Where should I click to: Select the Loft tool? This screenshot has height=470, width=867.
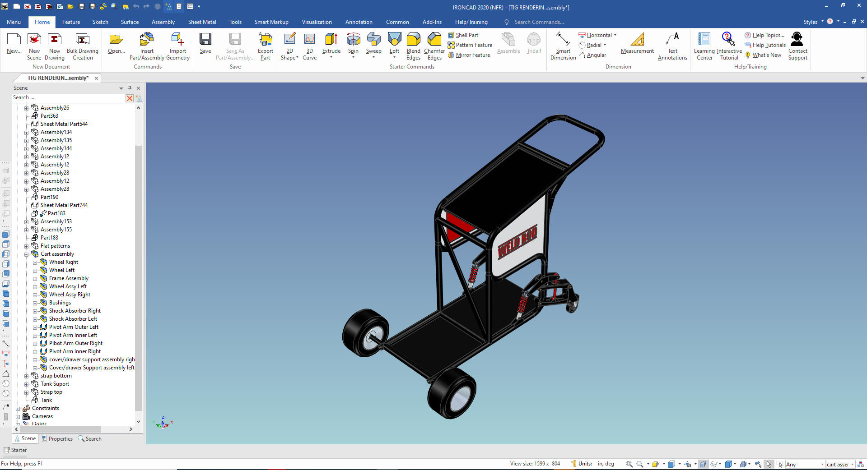(394, 41)
